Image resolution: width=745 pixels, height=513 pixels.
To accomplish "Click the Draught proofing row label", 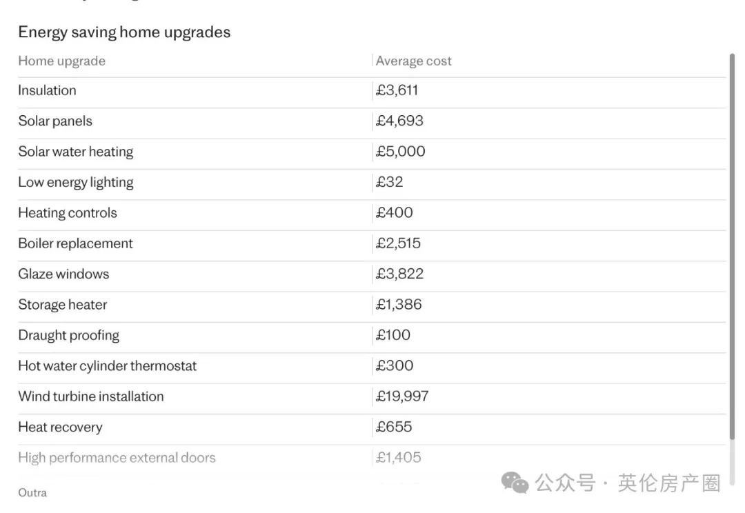I will (68, 335).
